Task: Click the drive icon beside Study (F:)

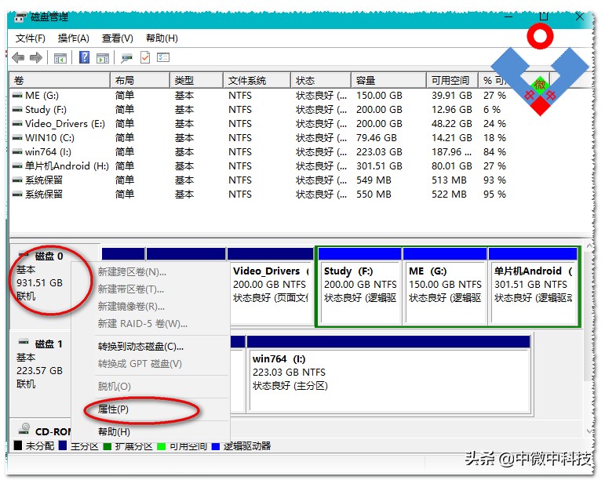Action: coord(17,110)
